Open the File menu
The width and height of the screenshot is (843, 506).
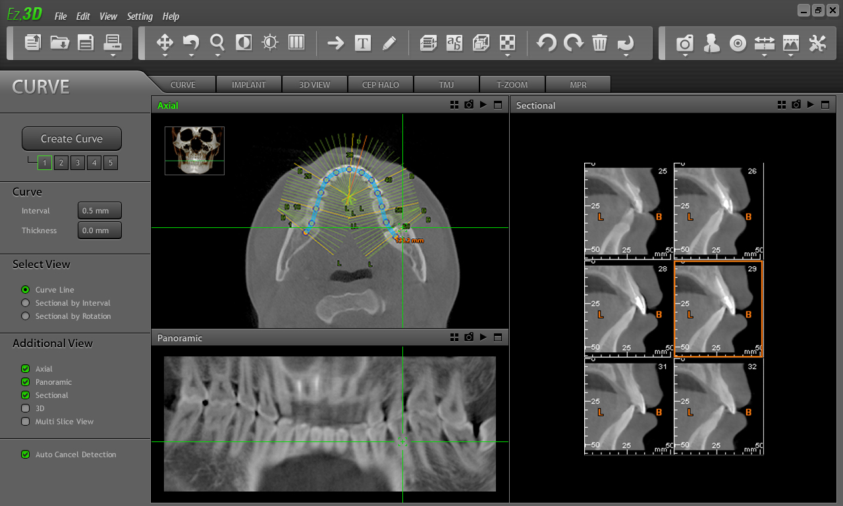(61, 16)
